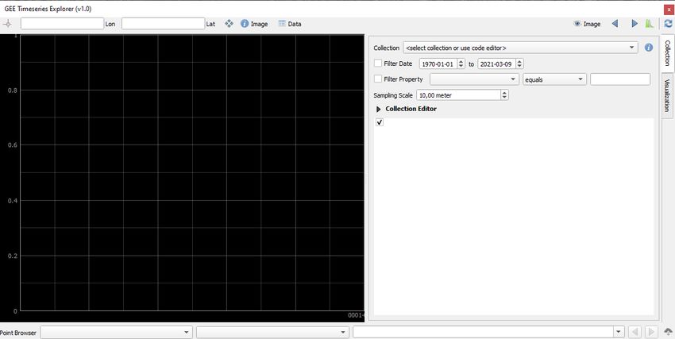Image resolution: width=675 pixels, height=339 pixels.
Task: Click the previous point arrow button
Action: [x=635, y=332]
